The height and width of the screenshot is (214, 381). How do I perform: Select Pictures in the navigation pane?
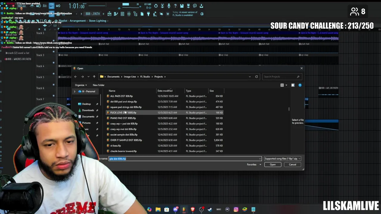coord(86,123)
